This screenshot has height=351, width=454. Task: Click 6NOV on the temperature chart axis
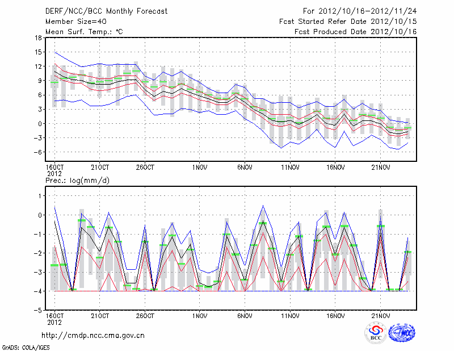[x=245, y=168]
